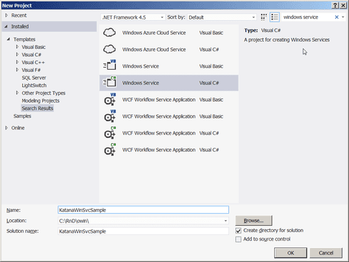
Task: Click the Visual C# Azure Cloud Service icon
Action: [110, 49]
